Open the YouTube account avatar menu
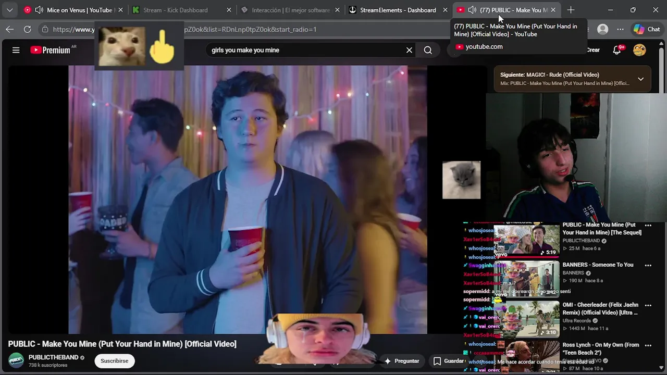The width and height of the screenshot is (667, 375). point(639,50)
